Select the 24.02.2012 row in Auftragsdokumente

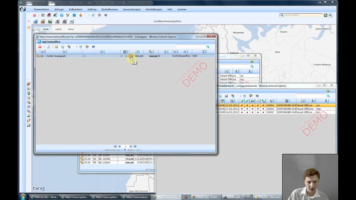[x=276, y=112]
